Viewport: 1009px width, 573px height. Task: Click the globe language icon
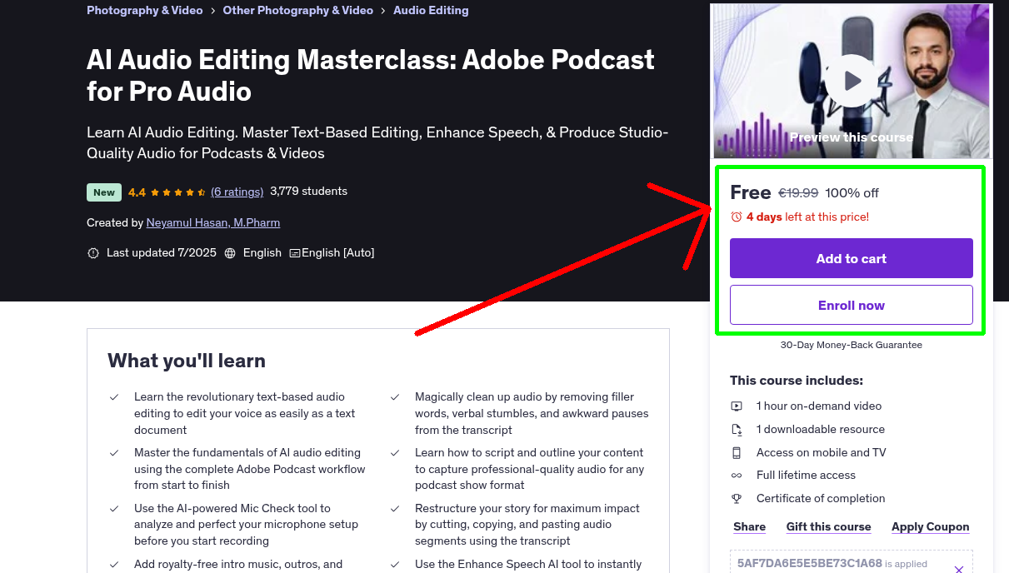coord(230,253)
